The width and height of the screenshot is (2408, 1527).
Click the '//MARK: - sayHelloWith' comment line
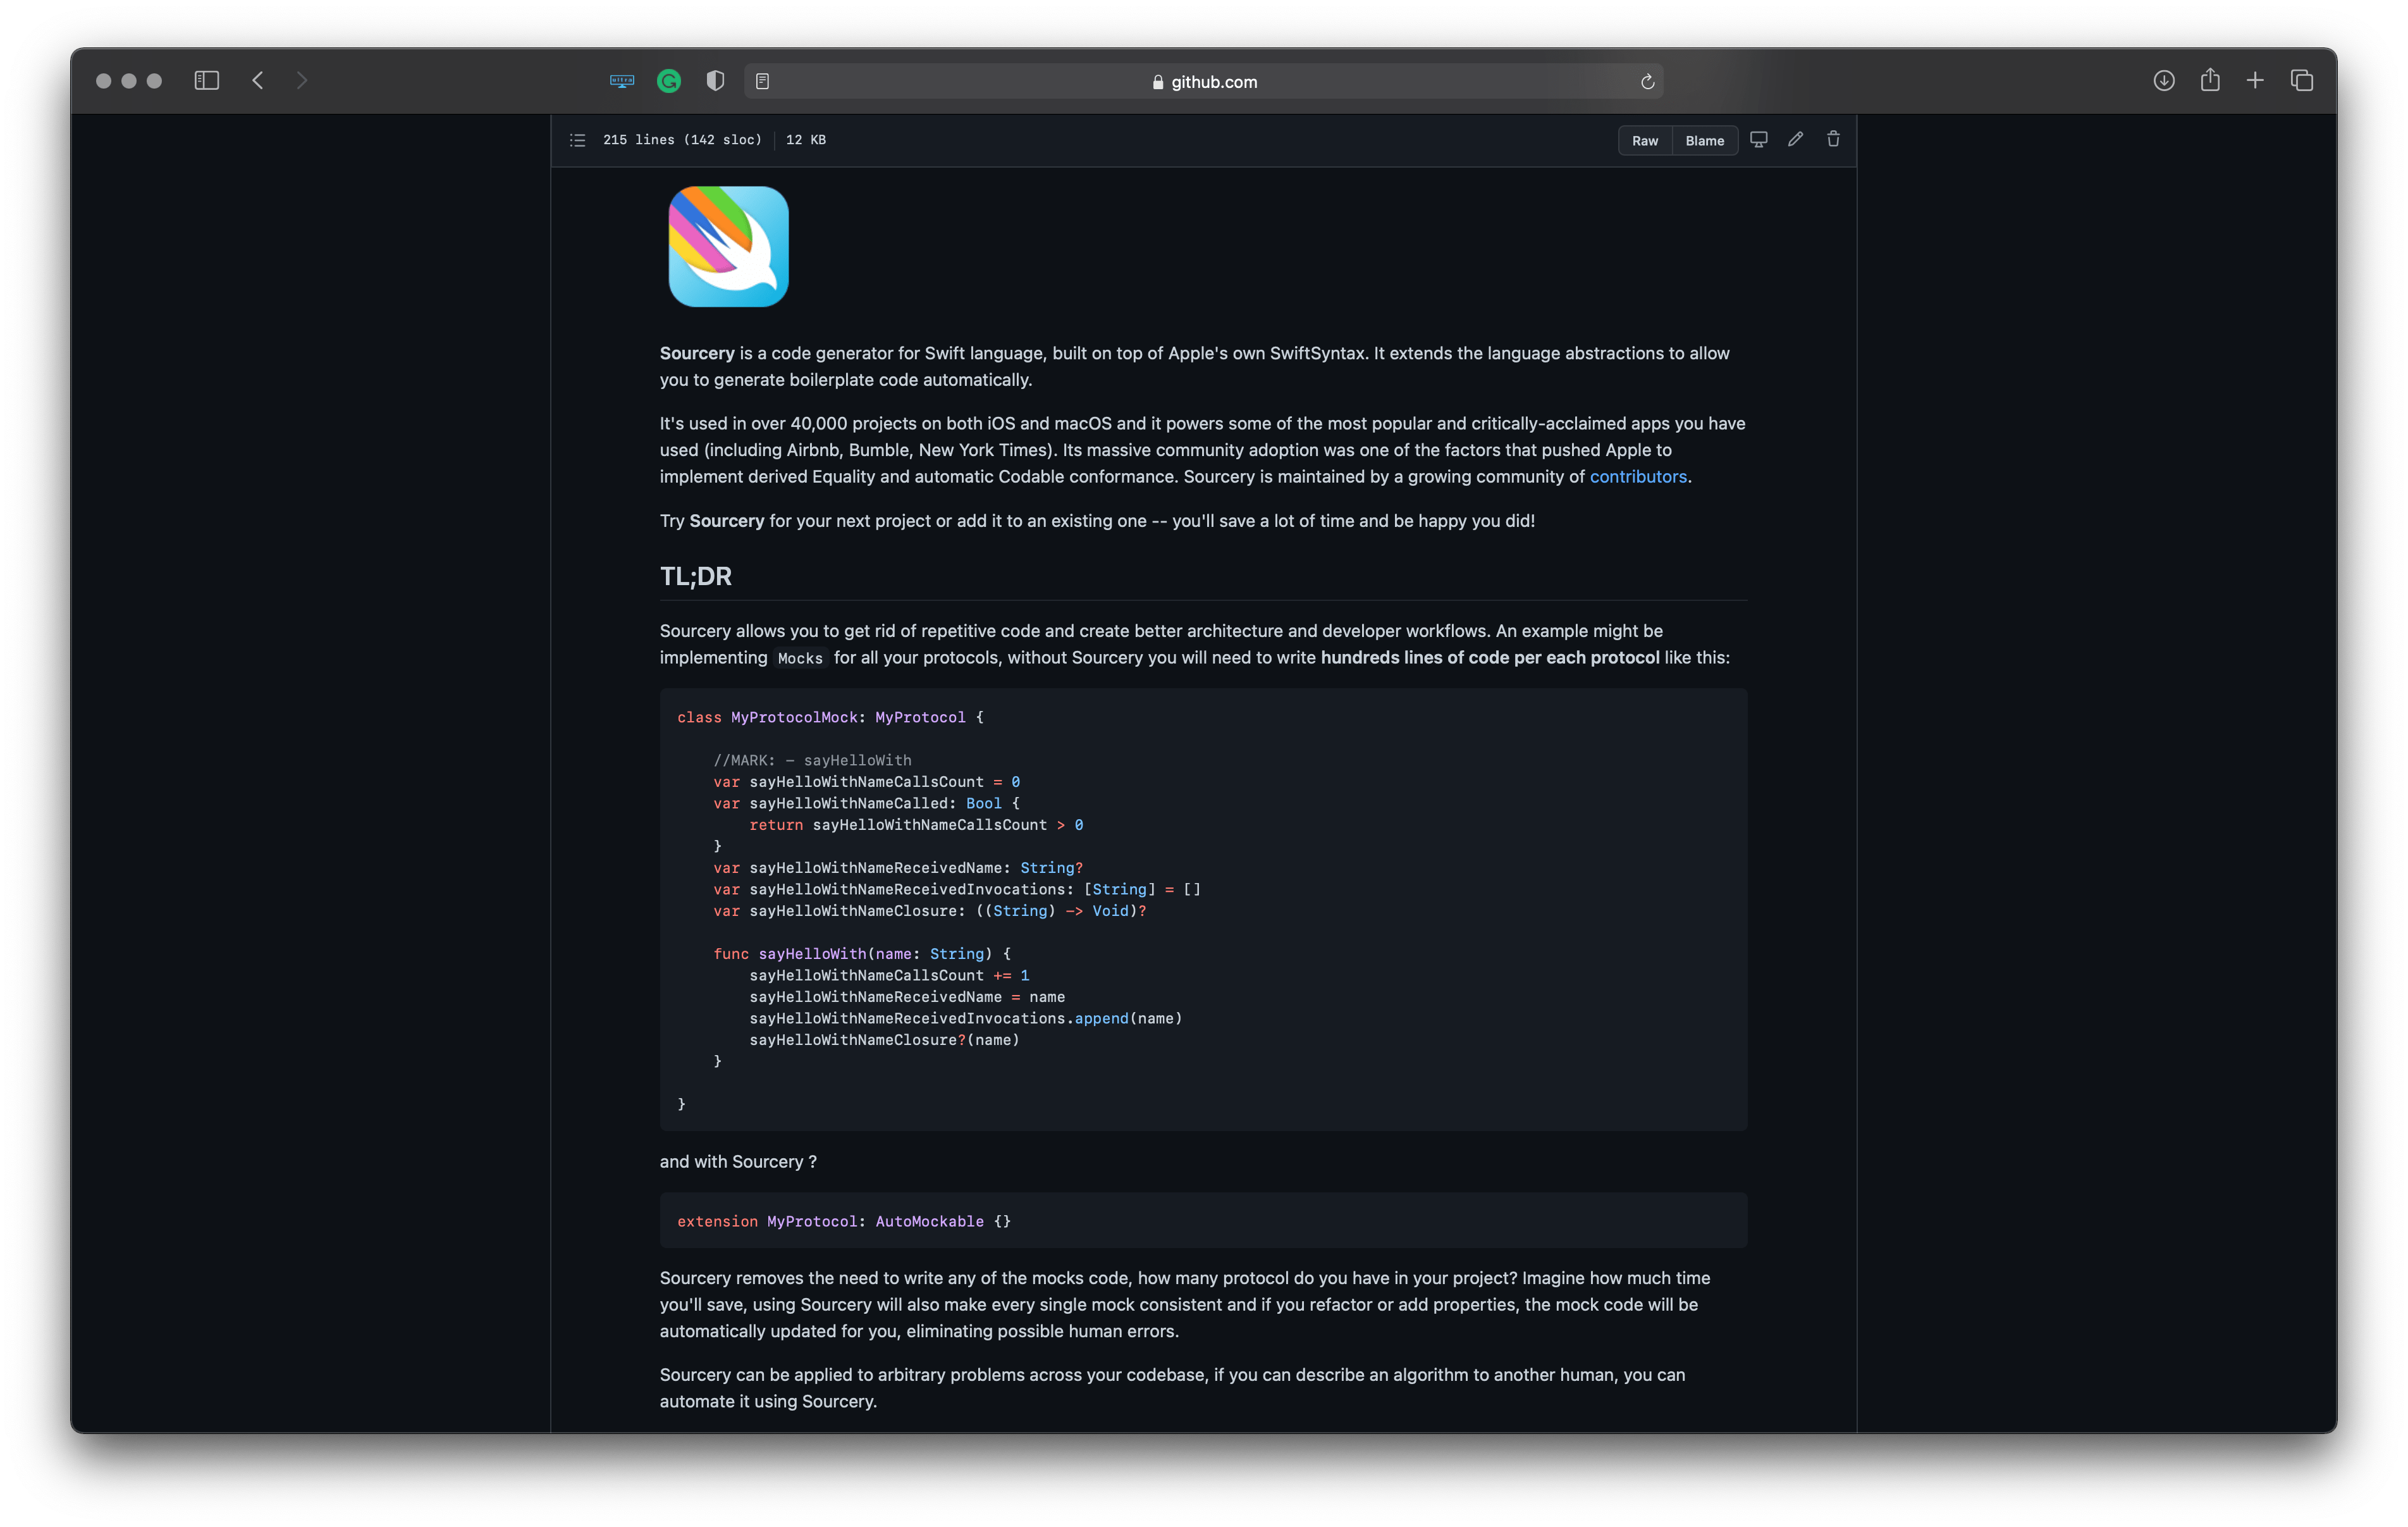[x=812, y=760]
